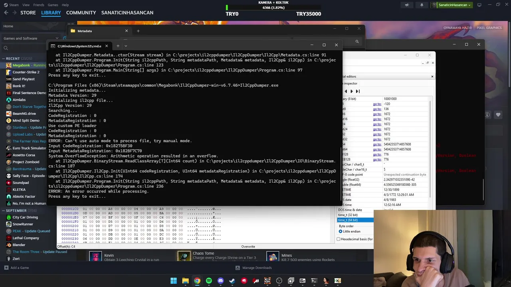Image resolution: width=511 pixels, height=287 pixels.
Task: Close the Metadata tab
Action: [x=127, y=31]
